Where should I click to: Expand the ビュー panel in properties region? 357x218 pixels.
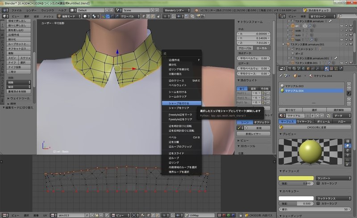tap(243, 140)
